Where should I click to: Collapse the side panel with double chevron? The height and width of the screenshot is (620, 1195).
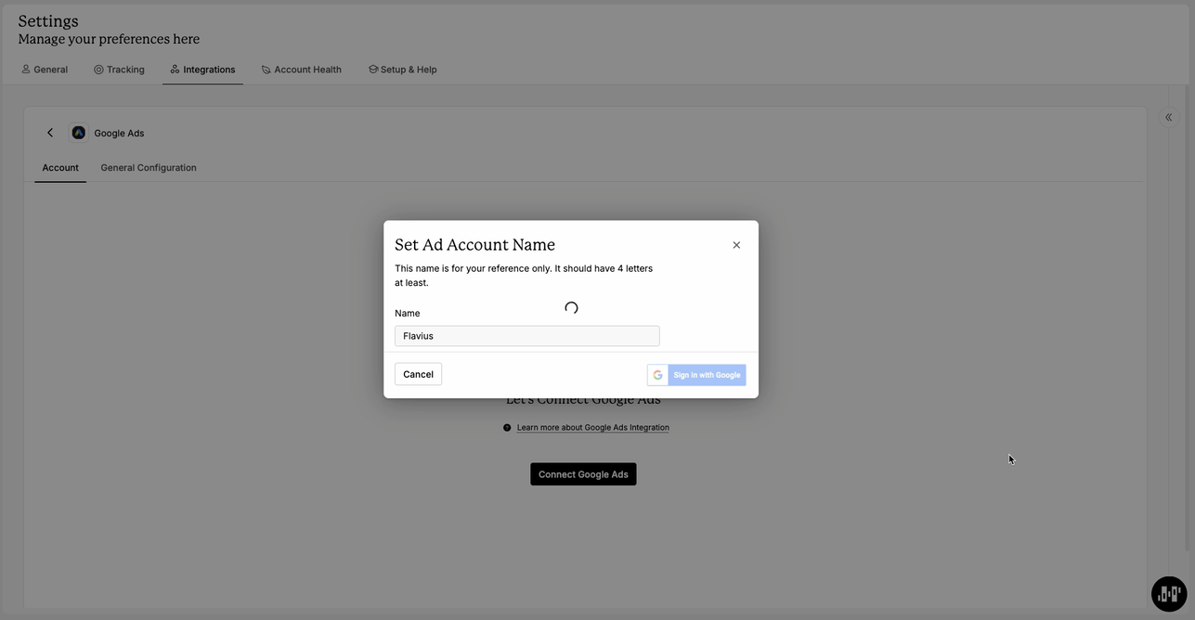[1168, 118]
